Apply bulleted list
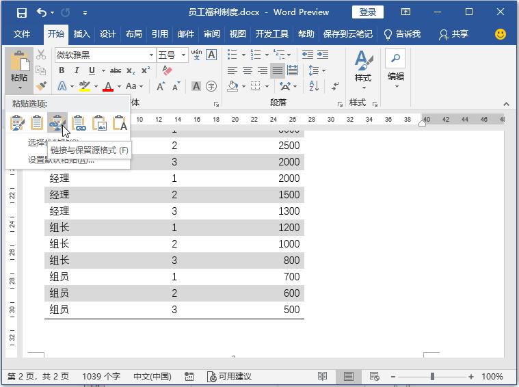 (x=232, y=55)
